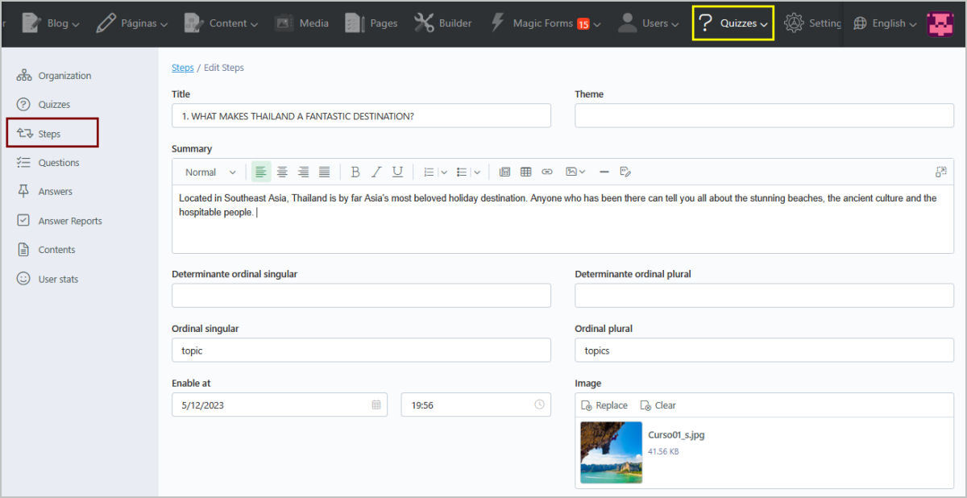Image resolution: width=967 pixels, height=498 pixels.
Task: Expand the Quizzes menu
Action: [x=733, y=23]
